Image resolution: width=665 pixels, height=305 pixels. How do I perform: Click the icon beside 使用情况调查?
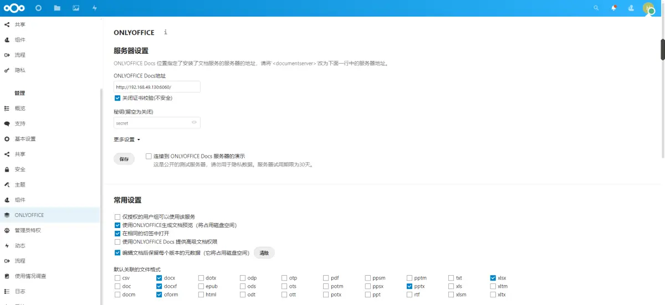point(7,276)
